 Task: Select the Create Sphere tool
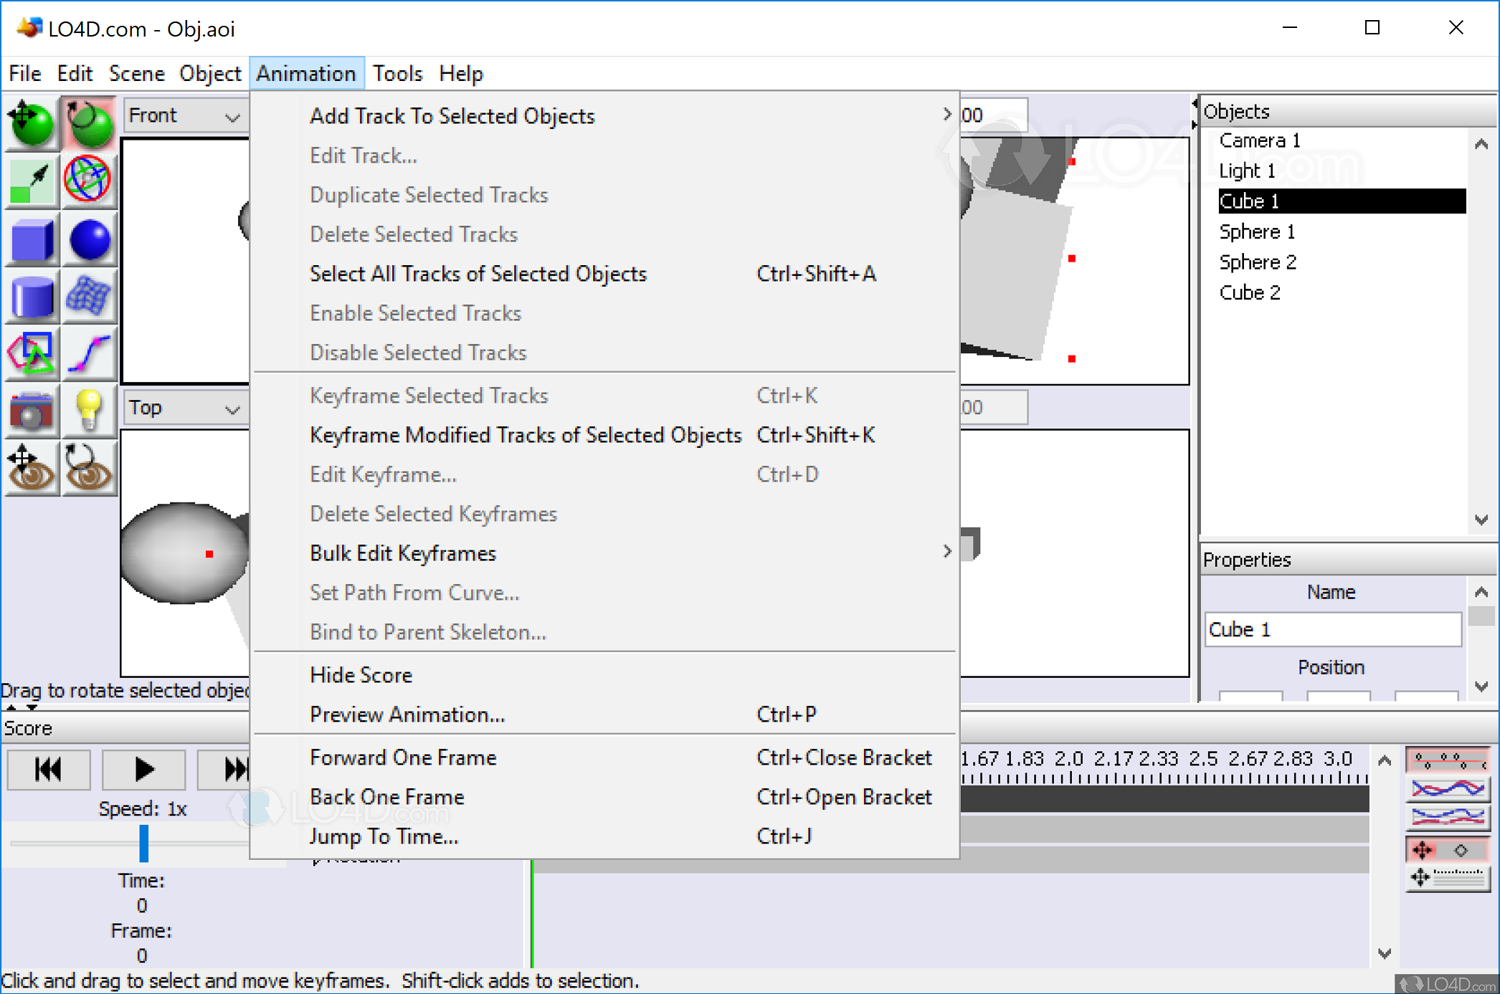(x=89, y=239)
